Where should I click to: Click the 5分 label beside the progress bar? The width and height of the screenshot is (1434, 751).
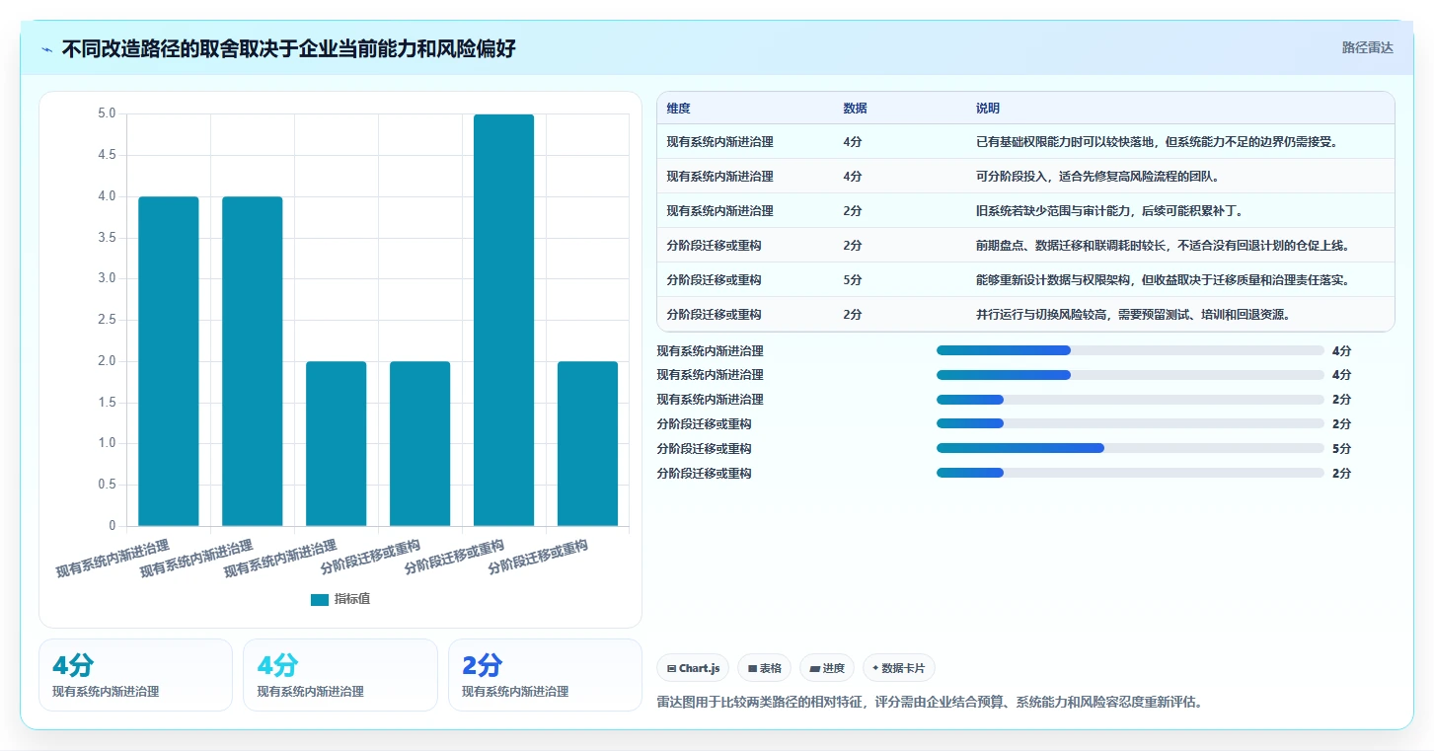point(1341,449)
